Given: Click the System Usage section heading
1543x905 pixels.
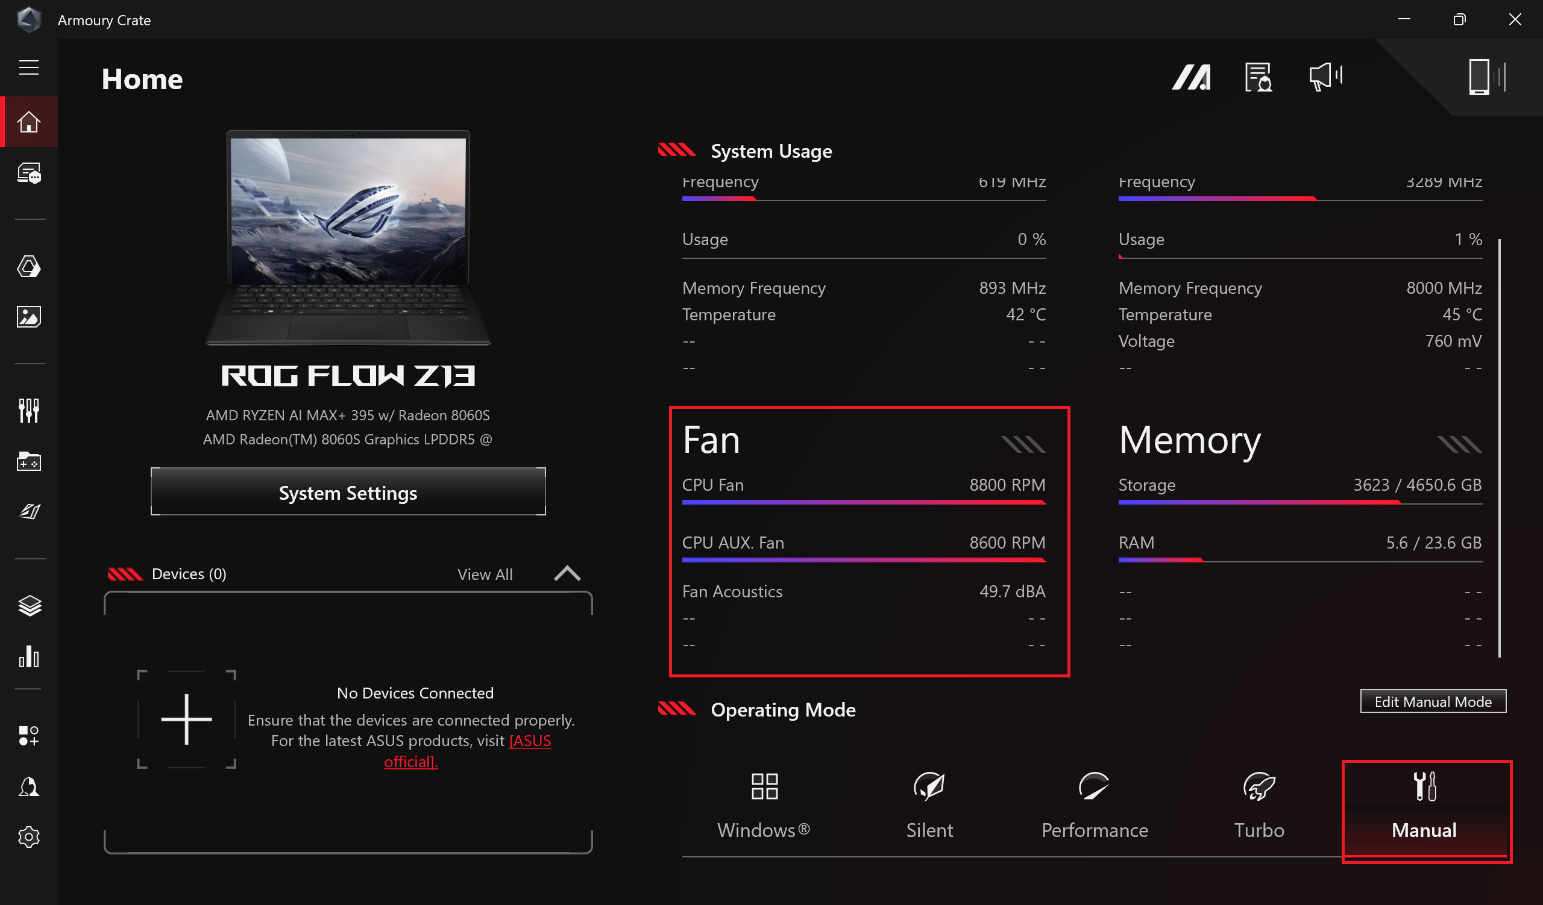Looking at the screenshot, I should [771, 151].
